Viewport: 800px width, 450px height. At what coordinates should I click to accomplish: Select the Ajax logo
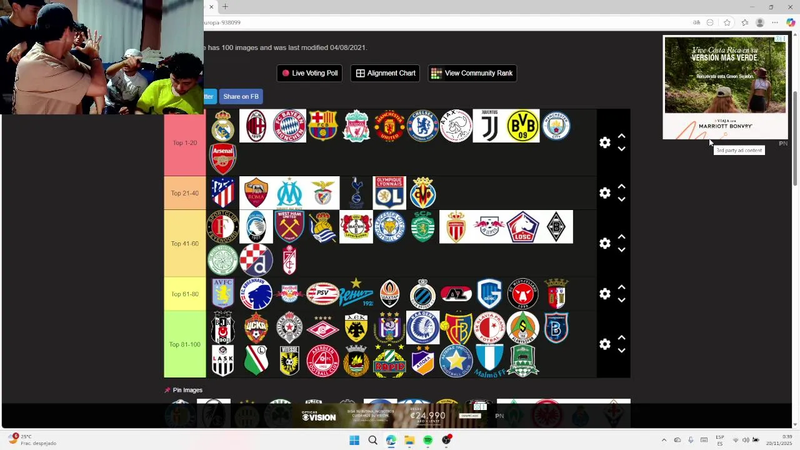coord(456,126)
